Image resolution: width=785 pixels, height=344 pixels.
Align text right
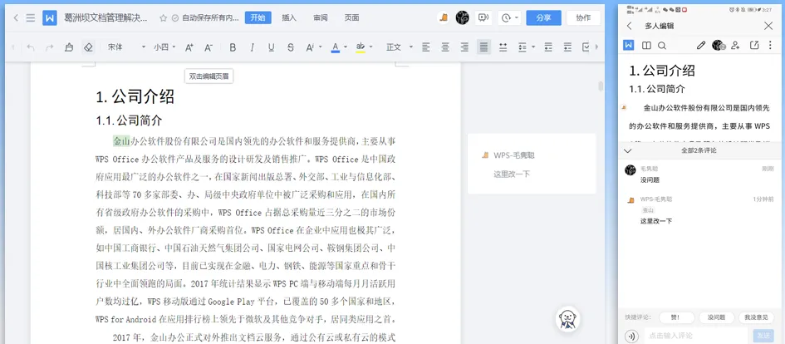pyautogui.click(x=464, y=47)
